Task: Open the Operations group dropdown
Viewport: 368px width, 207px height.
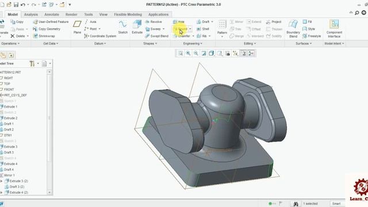Action: (10, 44)
